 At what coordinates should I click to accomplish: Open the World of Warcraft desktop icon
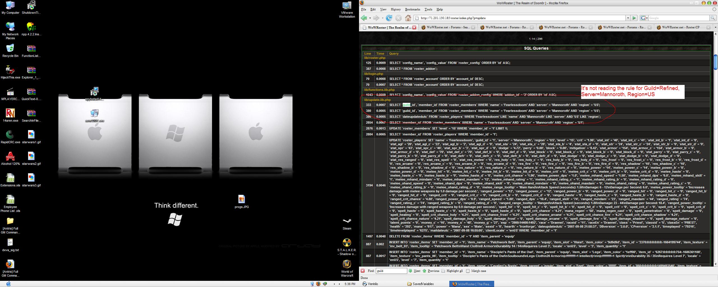(347, 269)
